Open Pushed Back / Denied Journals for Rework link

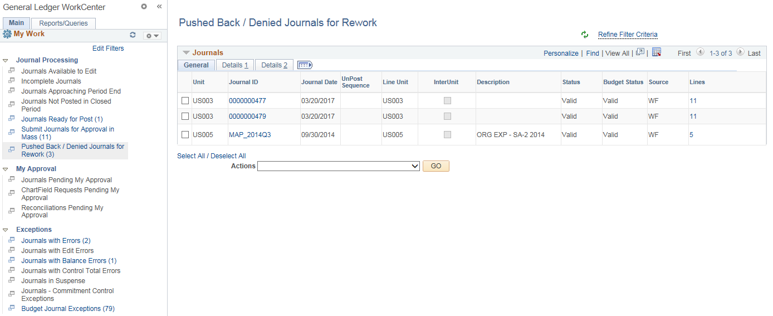click(73, 150)
